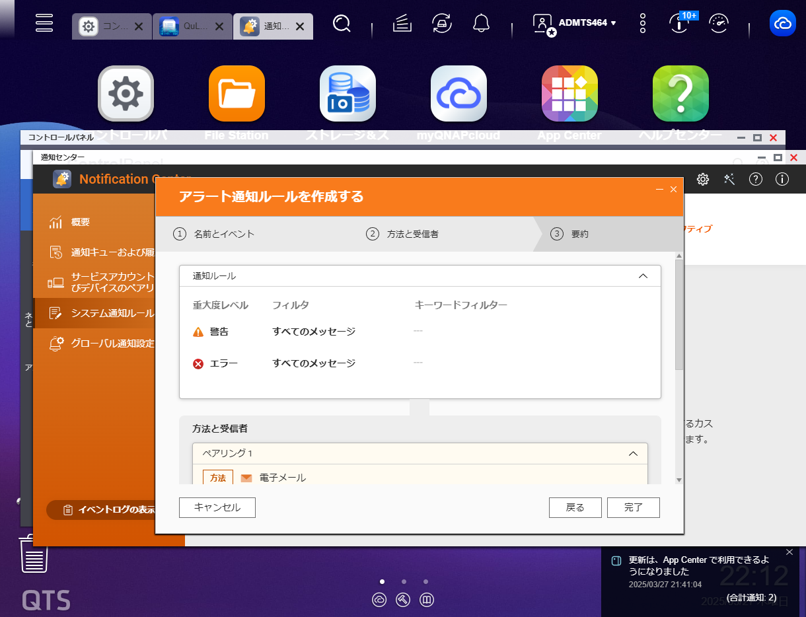Screen dimensions: 806x617
Task: Open the desktop search magnifier icon
Action: [x=342, y=24]
